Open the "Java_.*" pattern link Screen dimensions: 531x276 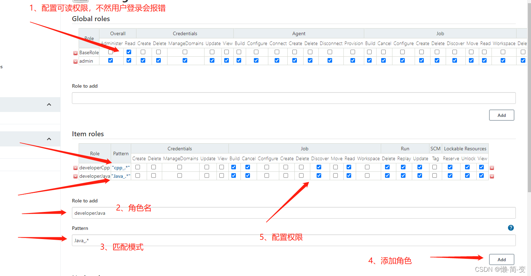(x=121, y=176)
